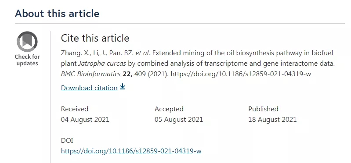The image size is (351, 163).
Task: Click the 'About this article' heading
Action: click(x=57, y=14)
